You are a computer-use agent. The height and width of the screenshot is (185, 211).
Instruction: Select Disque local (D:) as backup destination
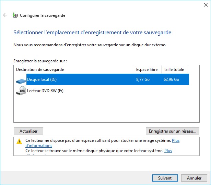(x=42, y=79)
